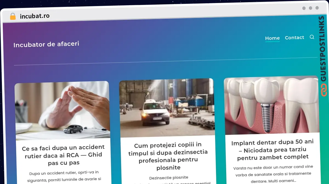Click the incubat.ro address text
The image size is (329, 184).
click(x=35, y=16)
